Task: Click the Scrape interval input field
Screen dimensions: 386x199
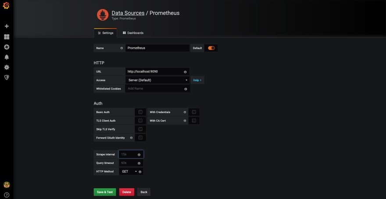Action: pyautogui.click(x=131, y=154)
